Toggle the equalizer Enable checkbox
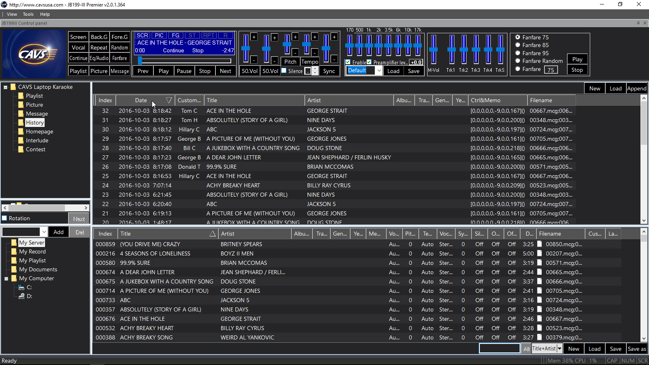Viewport: 649px width, 365px height. click(348, 62)
